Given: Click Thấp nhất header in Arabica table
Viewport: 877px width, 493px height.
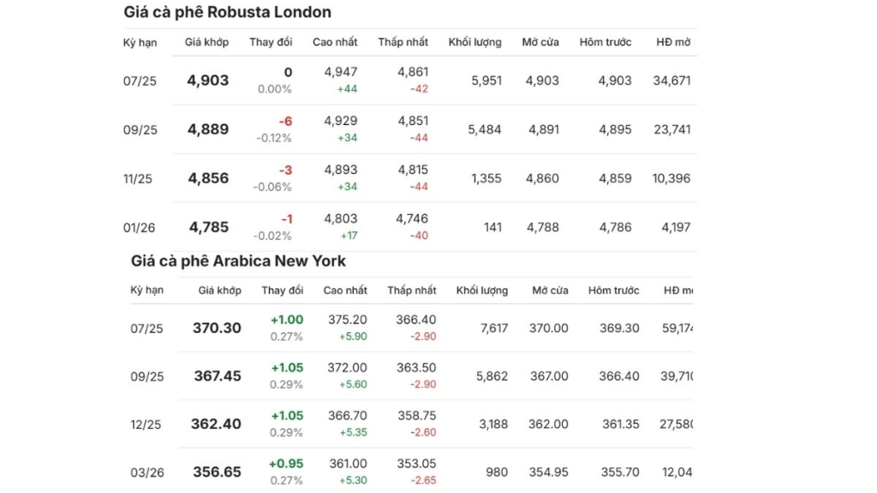Looking at the screenshot, I should 411,290.
